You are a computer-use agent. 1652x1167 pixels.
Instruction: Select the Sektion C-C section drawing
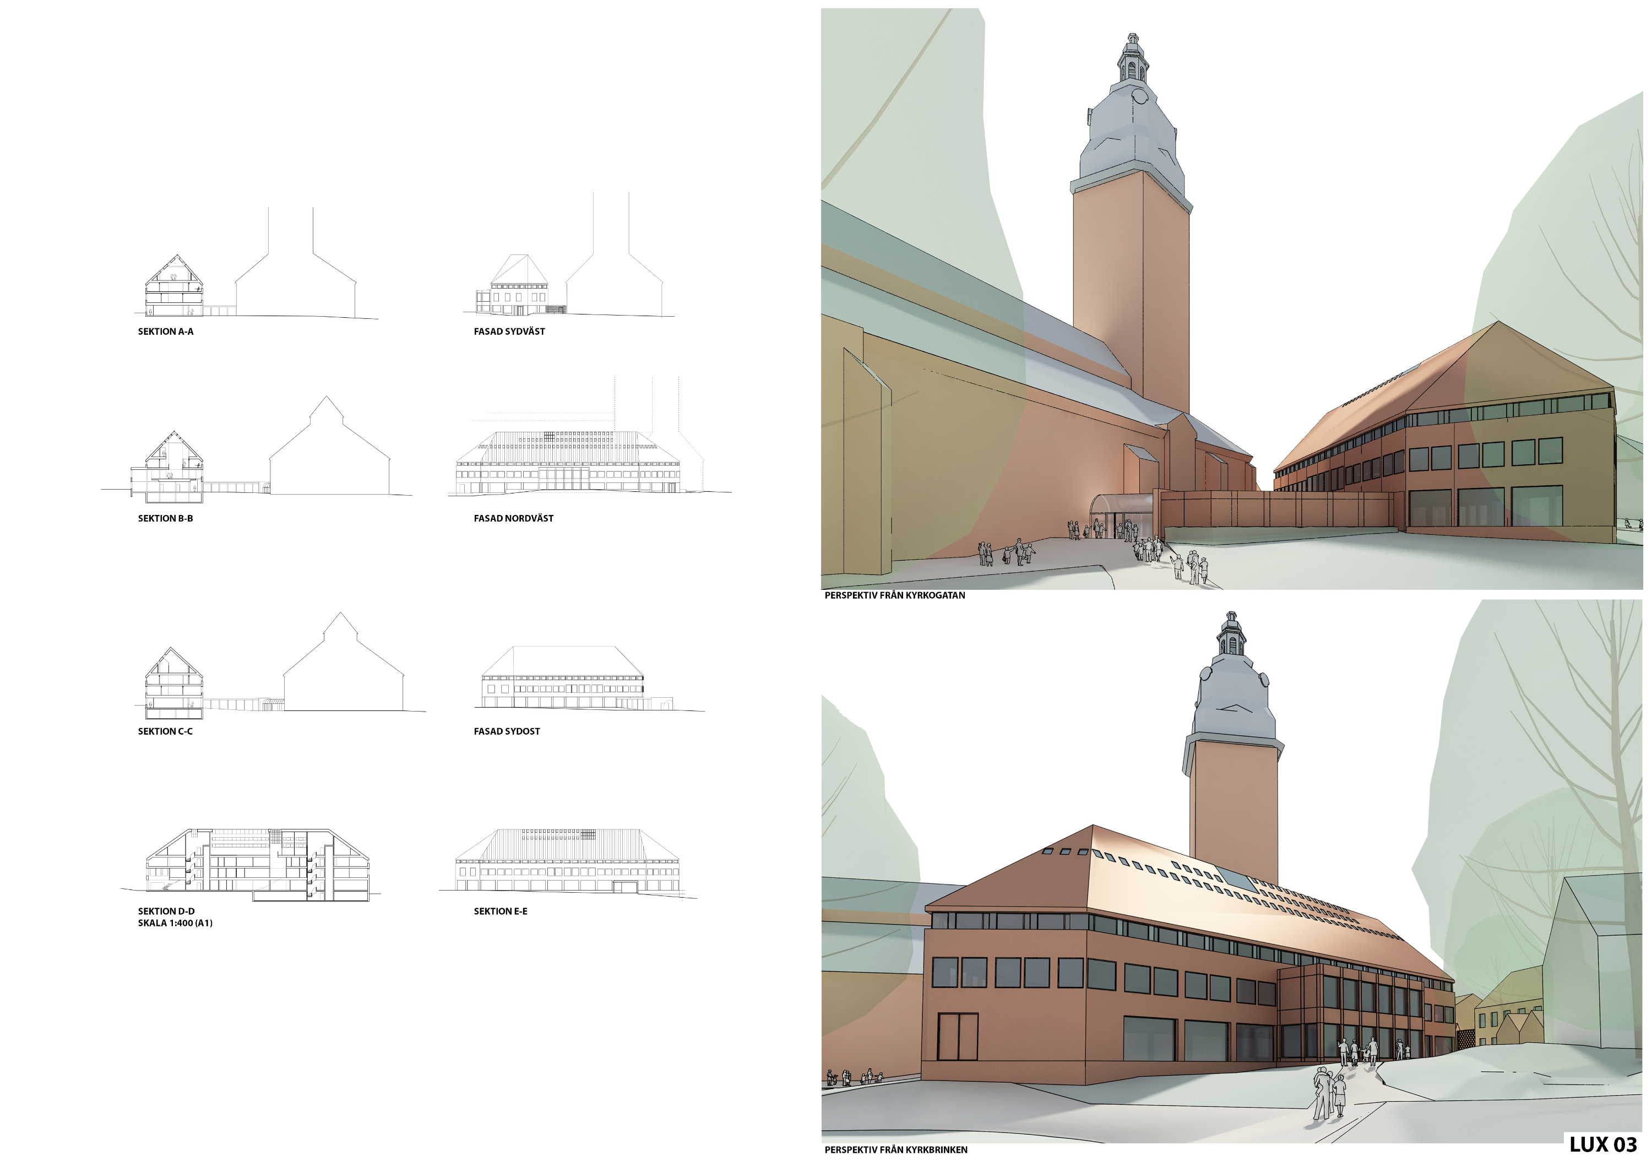point(281,665)
